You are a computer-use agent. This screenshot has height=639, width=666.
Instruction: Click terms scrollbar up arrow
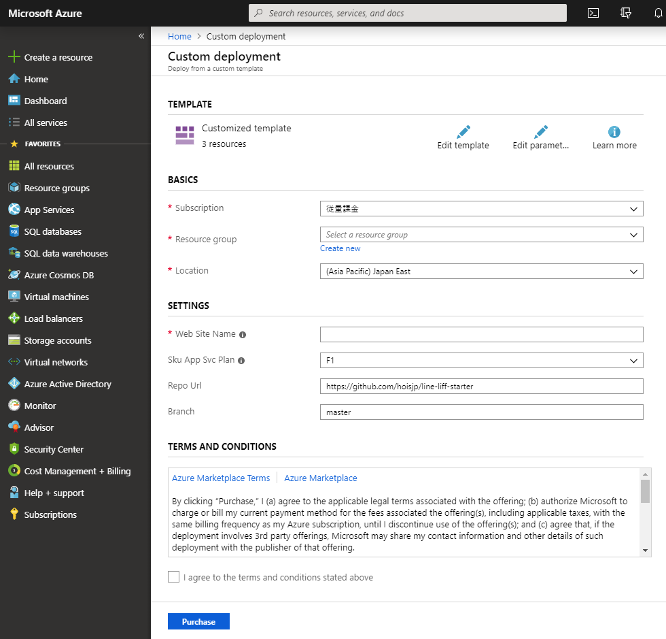point(645,474)
